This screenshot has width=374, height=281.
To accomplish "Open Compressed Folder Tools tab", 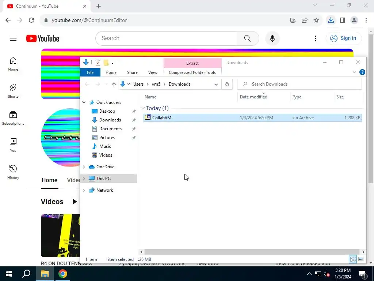I will click(192, 72).
